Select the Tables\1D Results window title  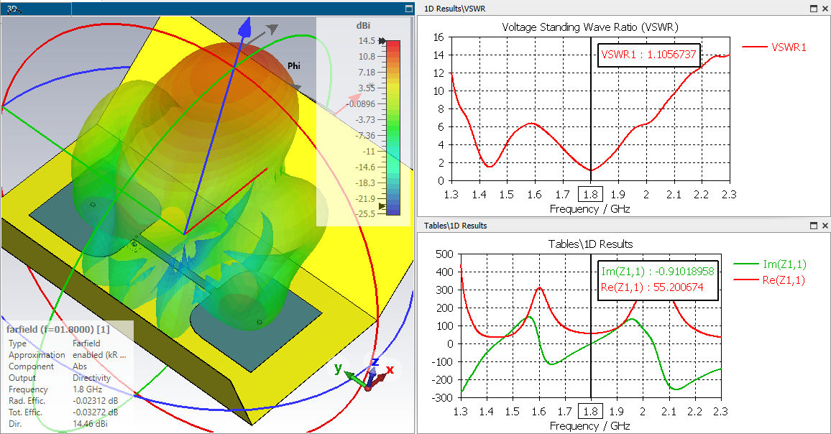click(455, 225)
